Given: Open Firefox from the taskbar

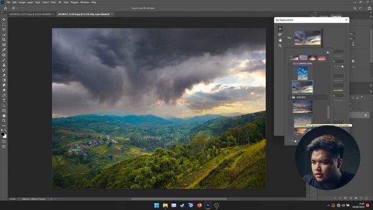Looking at the screenshot, I should [x=199, y=205].
